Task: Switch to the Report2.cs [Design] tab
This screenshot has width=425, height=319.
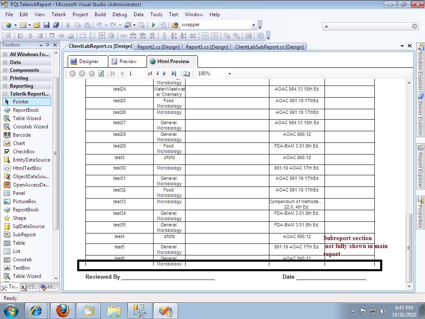Action: (x=158, y=47)
